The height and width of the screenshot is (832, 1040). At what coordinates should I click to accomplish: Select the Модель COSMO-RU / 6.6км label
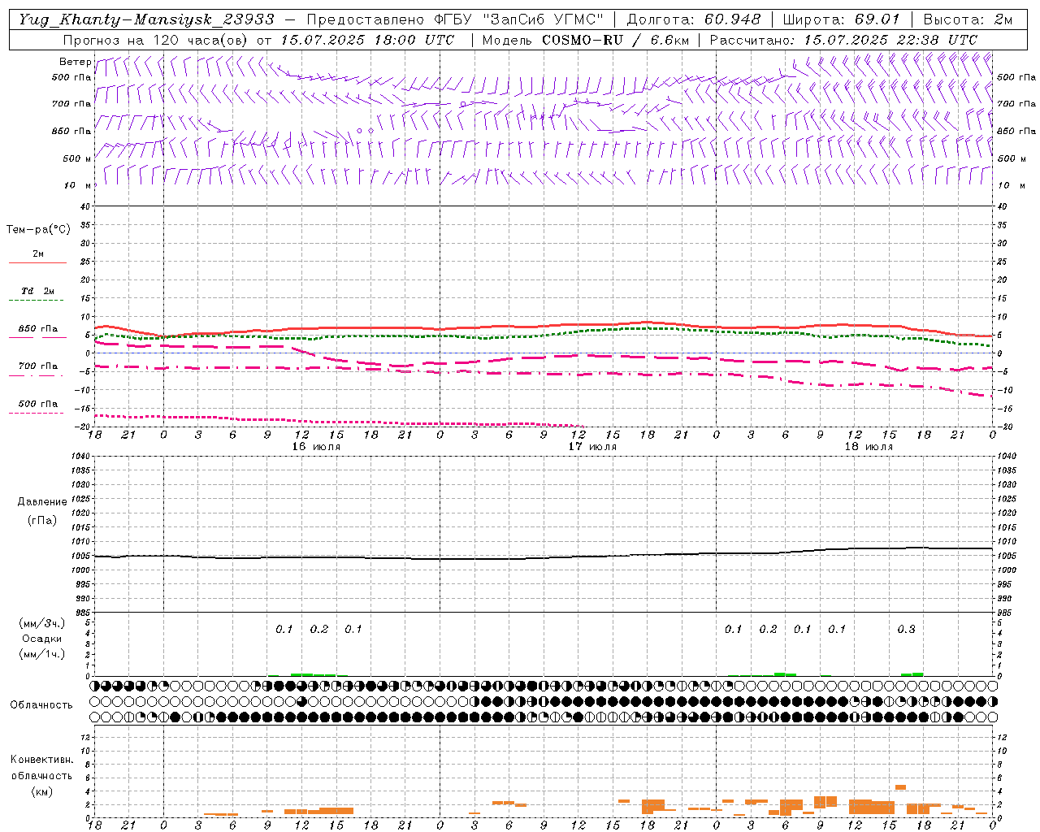pos(585,40)
